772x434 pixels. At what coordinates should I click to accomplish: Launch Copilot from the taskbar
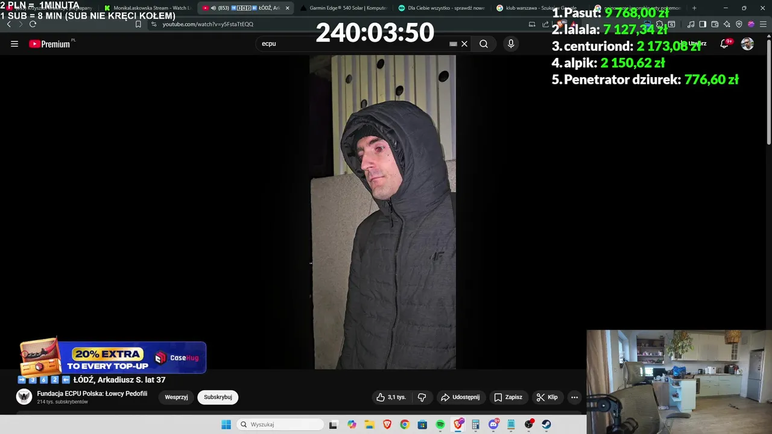pos(352,424)
